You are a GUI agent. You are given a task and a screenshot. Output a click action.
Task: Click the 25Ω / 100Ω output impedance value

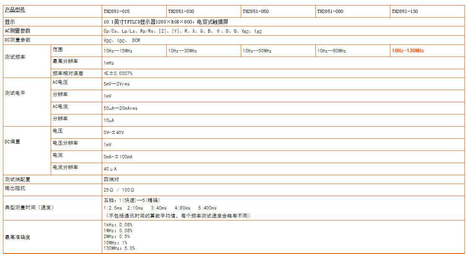(119, 190)
